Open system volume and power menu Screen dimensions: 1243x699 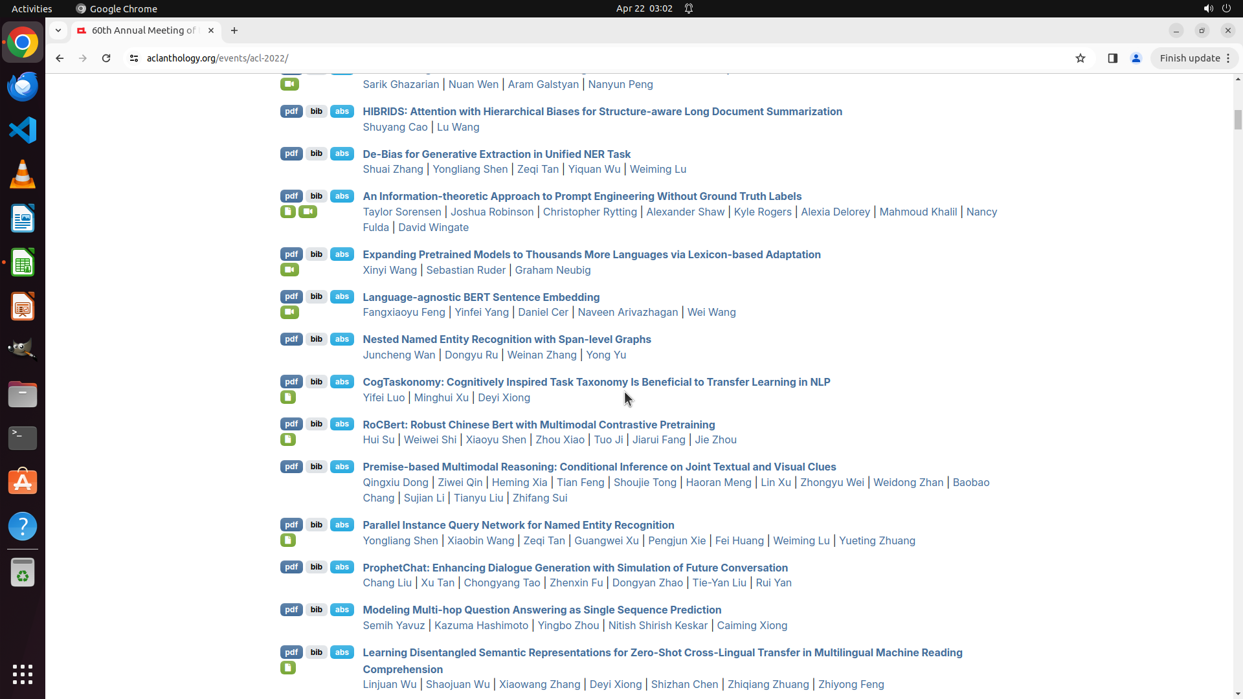pyautogui.click(x=1216, y=8)
